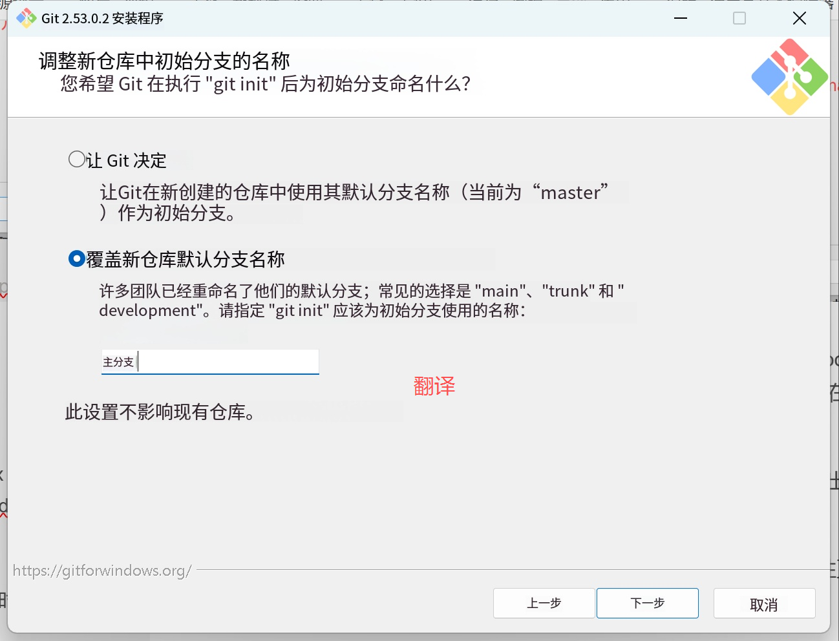Click description text mentioning "main"、"trunk"
Screen dimensions: 839x641
coord(362,300)
